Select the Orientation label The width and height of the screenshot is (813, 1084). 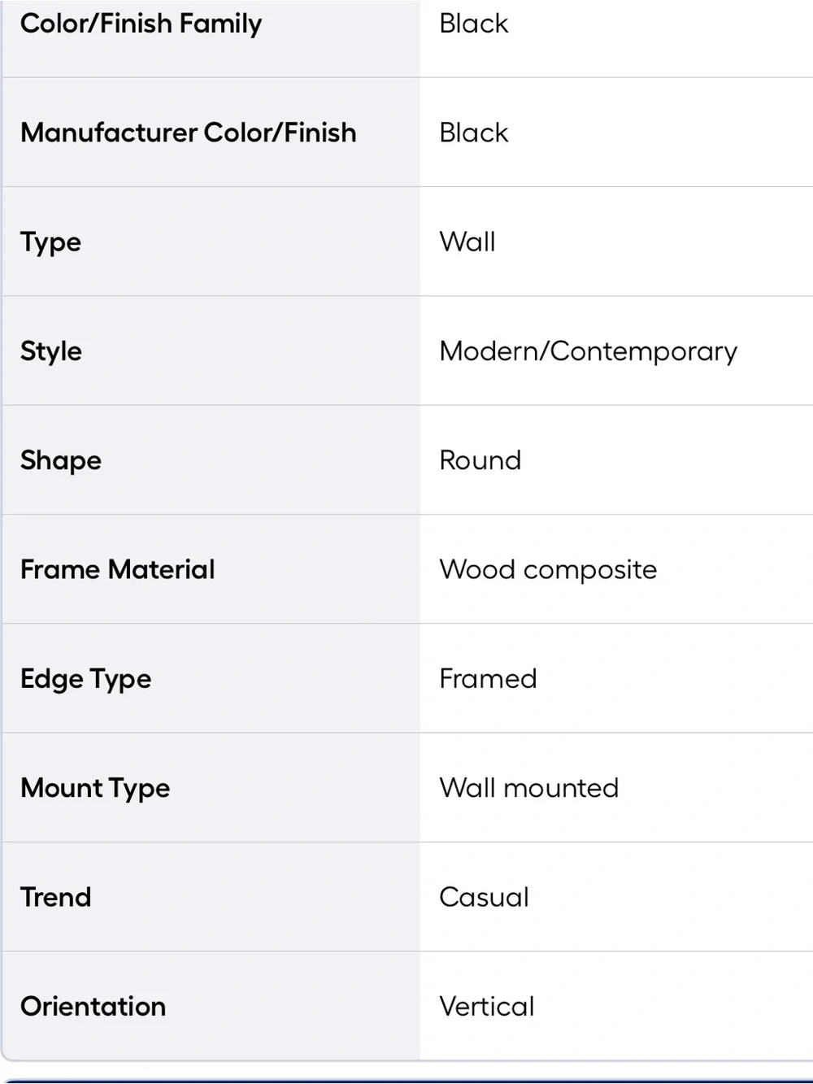[x=93, y=1006]
